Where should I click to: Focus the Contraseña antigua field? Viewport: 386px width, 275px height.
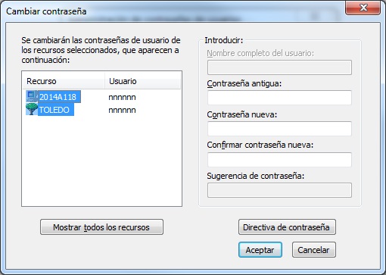(x=279, y=98)
